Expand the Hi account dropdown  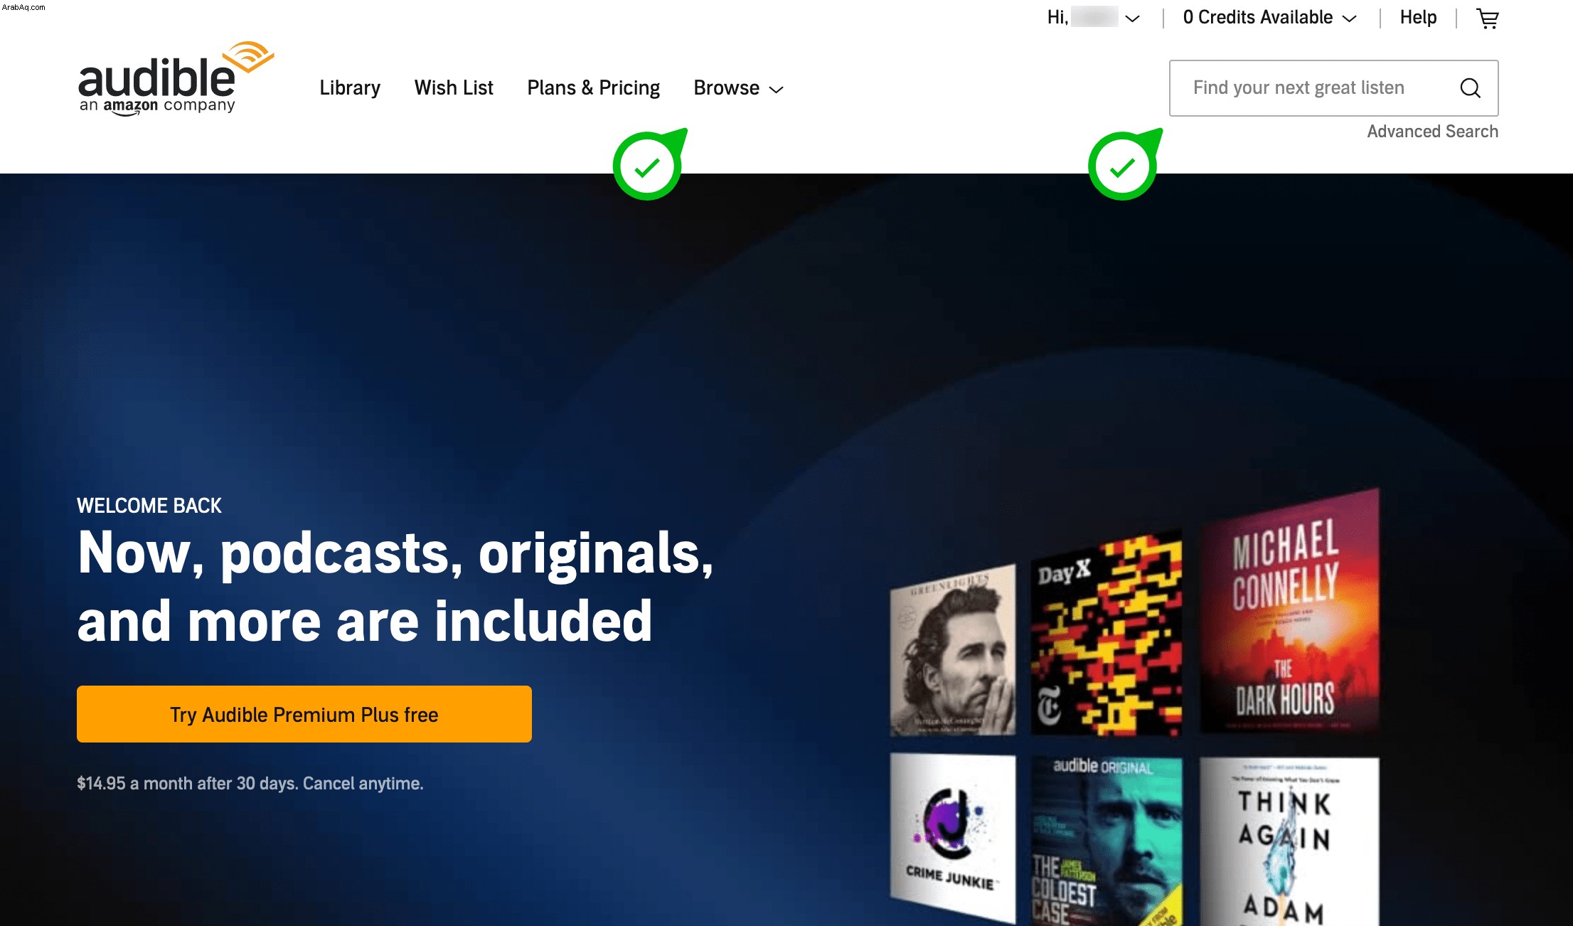(1094, 18)
